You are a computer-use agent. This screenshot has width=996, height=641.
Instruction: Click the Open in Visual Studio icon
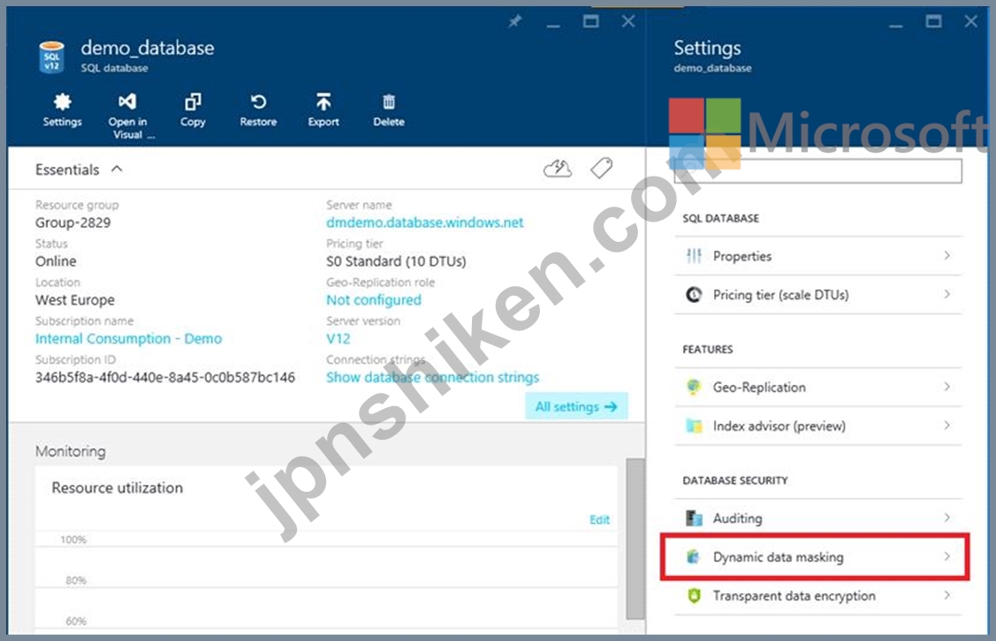pyautogui.click(x=127, y=102)
